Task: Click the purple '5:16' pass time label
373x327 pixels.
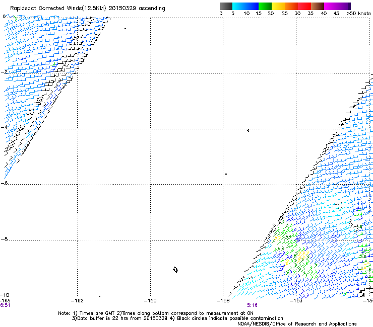Action: point(252,305)
